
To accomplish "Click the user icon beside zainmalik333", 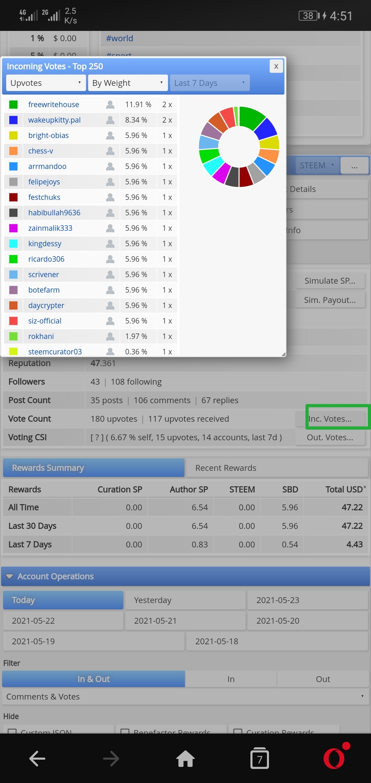I will click(110, 228).
